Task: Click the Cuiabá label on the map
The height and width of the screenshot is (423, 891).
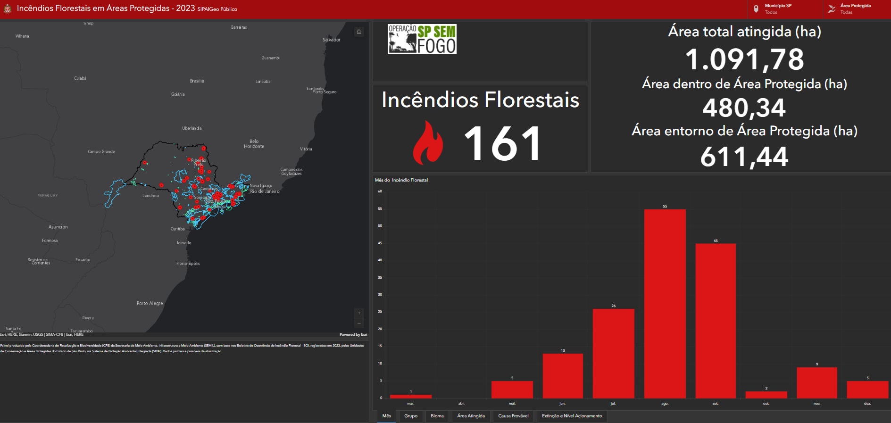Action: coord(80,78)
